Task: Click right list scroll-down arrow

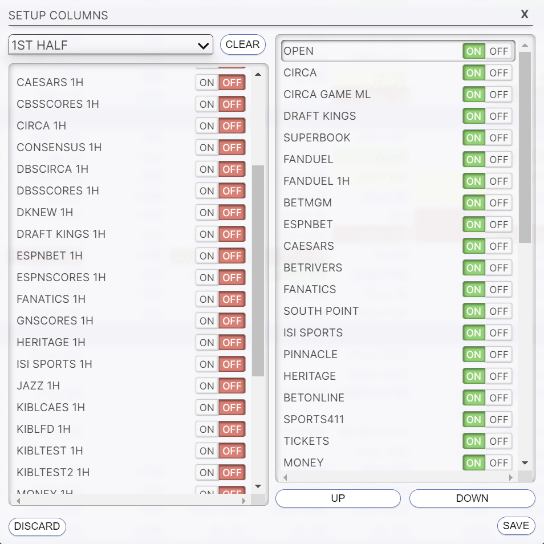Action: pyautogui.click(x=525, y=463)
